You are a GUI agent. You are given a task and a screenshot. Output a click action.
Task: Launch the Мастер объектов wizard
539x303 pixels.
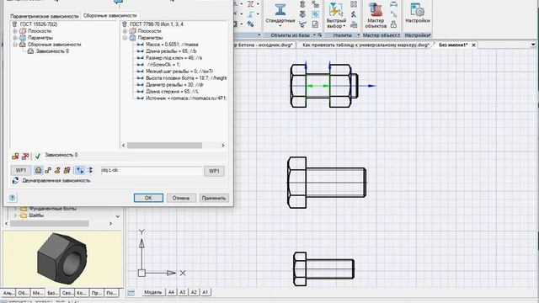pyautogui.click(x=376, y=15)
